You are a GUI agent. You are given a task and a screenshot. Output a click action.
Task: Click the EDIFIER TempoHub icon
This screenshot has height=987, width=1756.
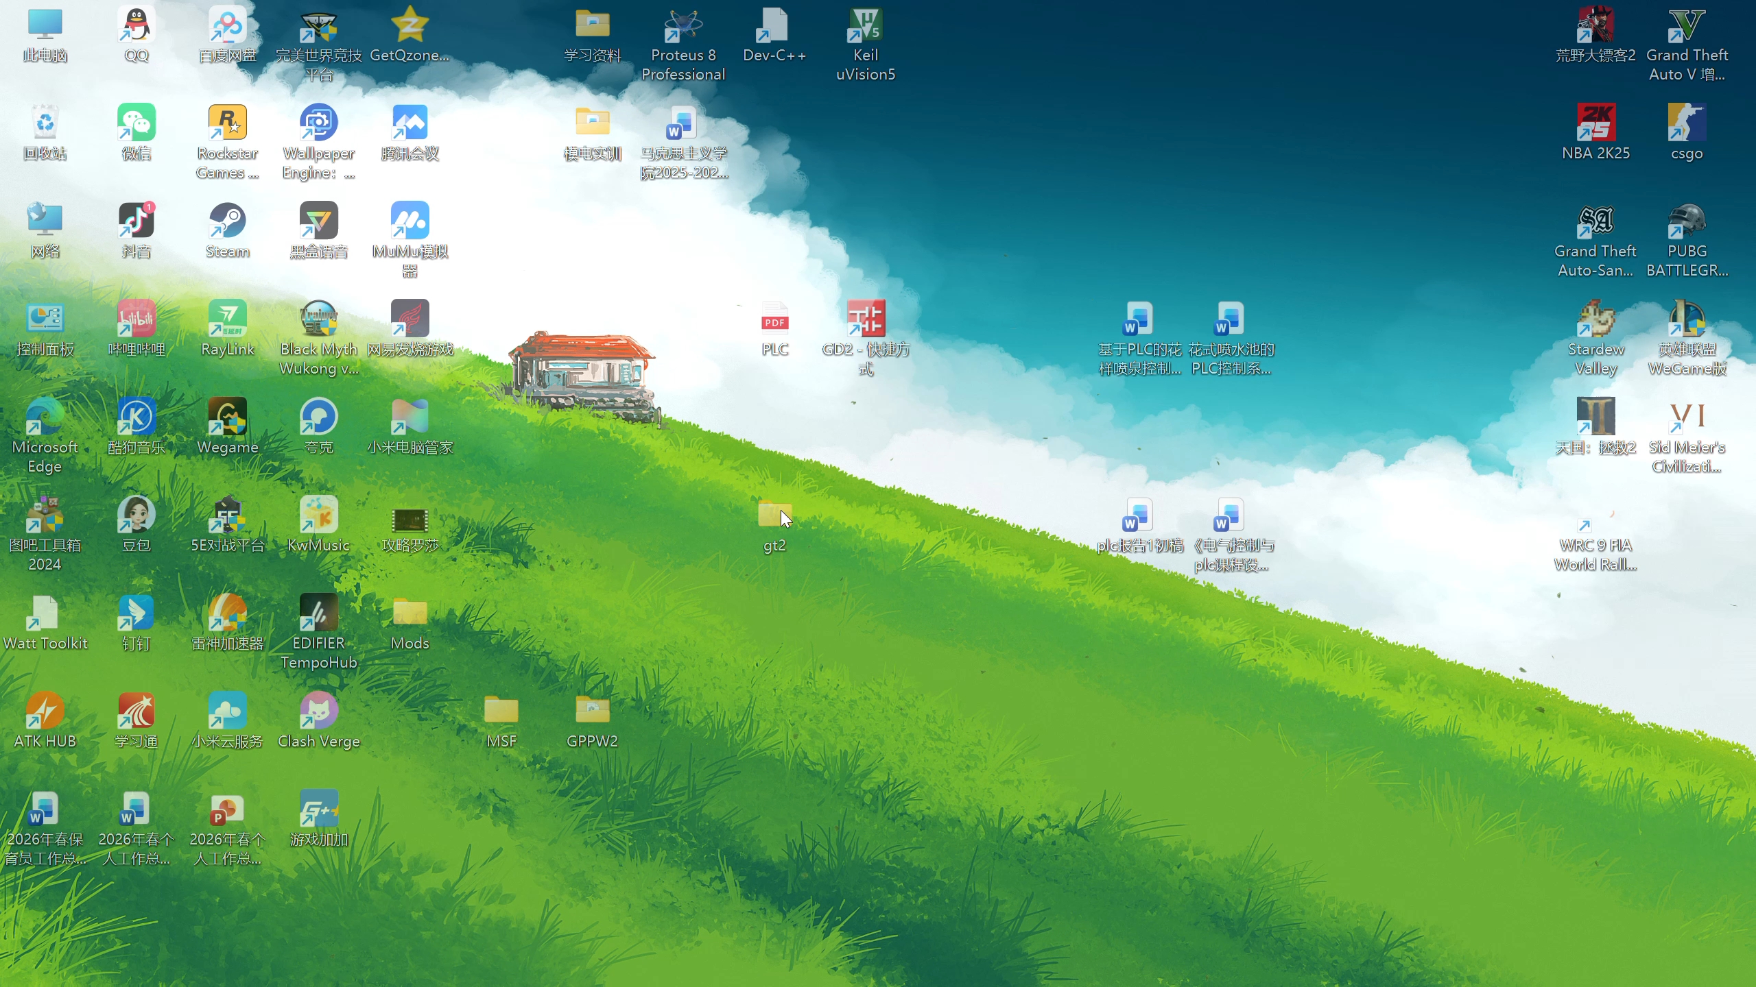click(319, 613)
